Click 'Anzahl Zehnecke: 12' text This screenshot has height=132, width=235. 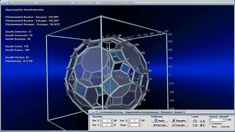(x=18, y=32)
